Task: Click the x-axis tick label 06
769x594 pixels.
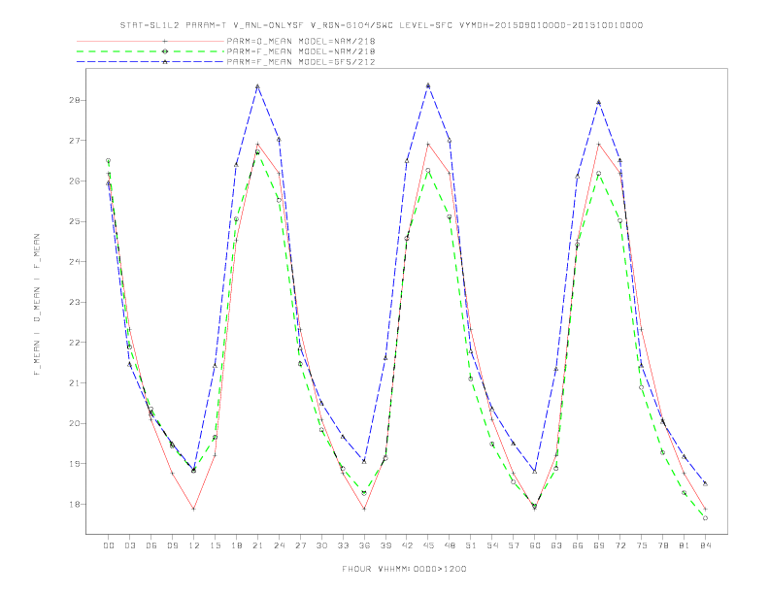Action: pyautogui.click(x=151, y=545)
